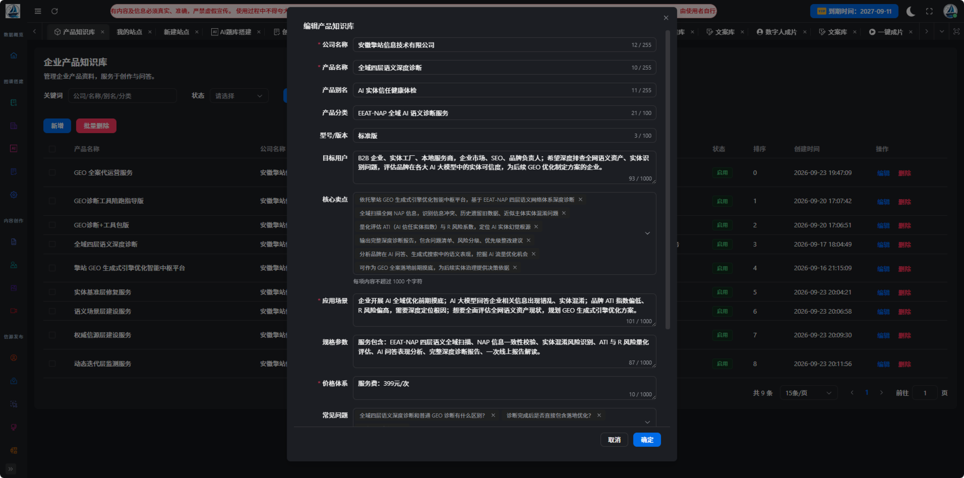
Task: Expand the 常见问题 dropdown chevron
Action: pyautogui.click(x=647, y=422)
